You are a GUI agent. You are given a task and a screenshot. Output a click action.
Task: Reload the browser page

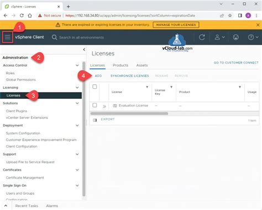22,15
